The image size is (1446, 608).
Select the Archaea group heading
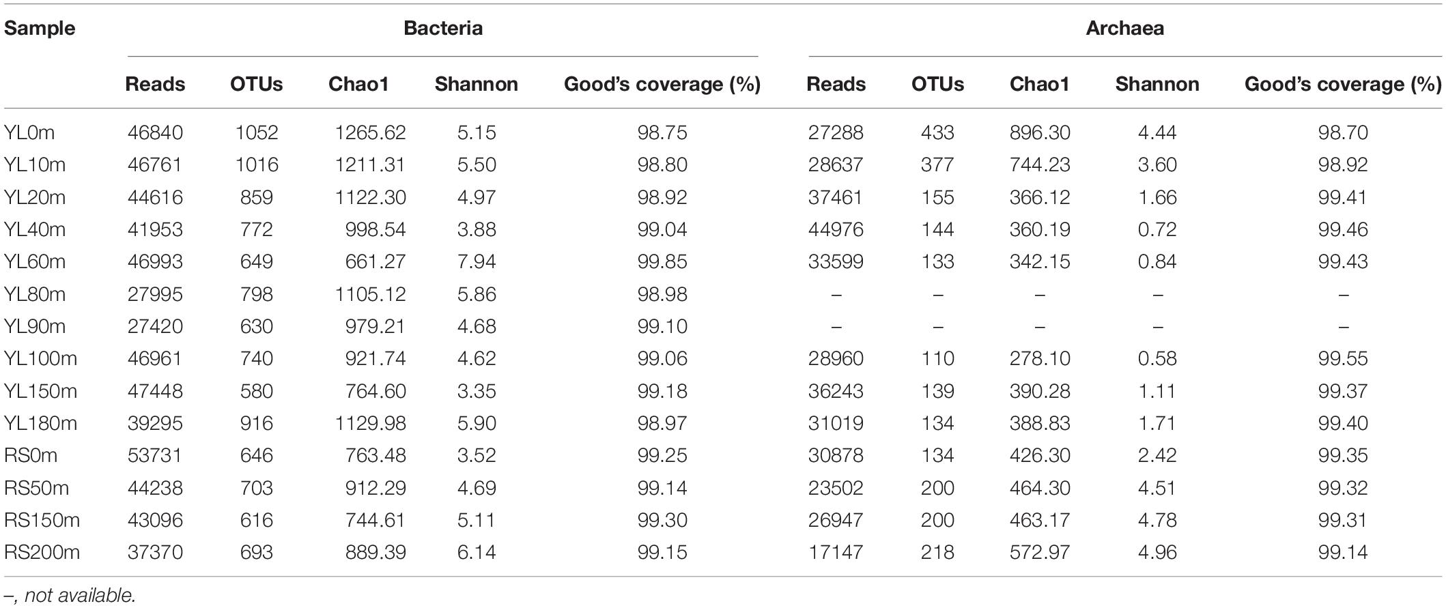click(x=1124, y=29)
